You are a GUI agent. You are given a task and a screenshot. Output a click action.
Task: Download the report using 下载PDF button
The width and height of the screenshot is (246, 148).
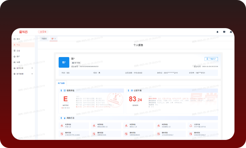click(x=211, y=59)
